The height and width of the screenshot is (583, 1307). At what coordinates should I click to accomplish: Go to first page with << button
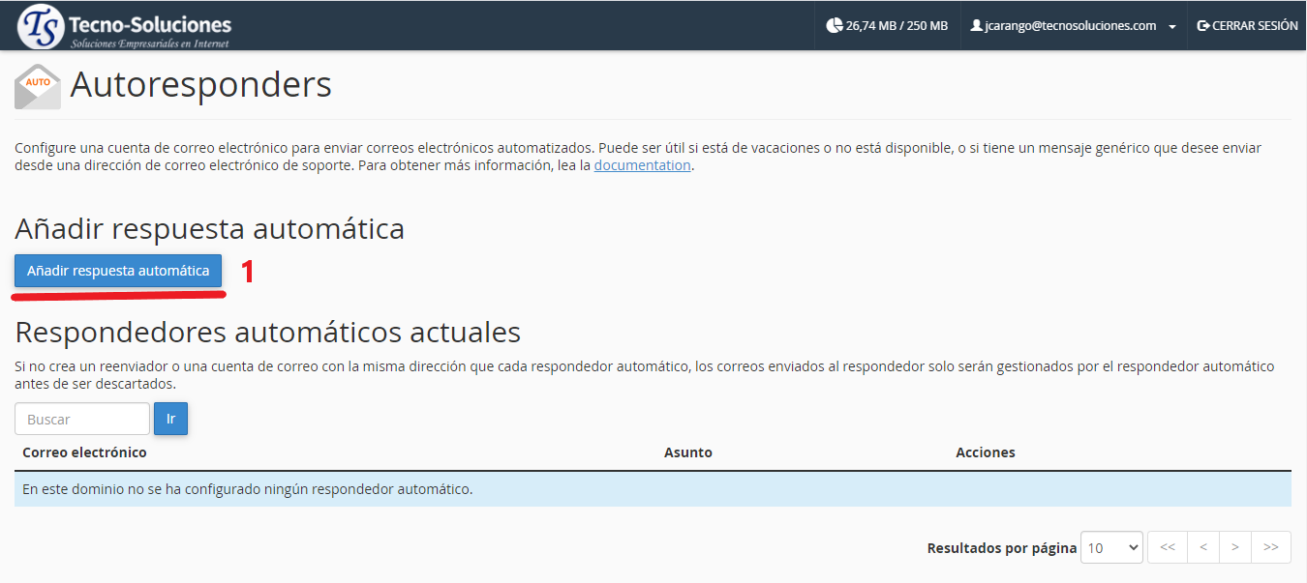click(x=1167, y=547)
